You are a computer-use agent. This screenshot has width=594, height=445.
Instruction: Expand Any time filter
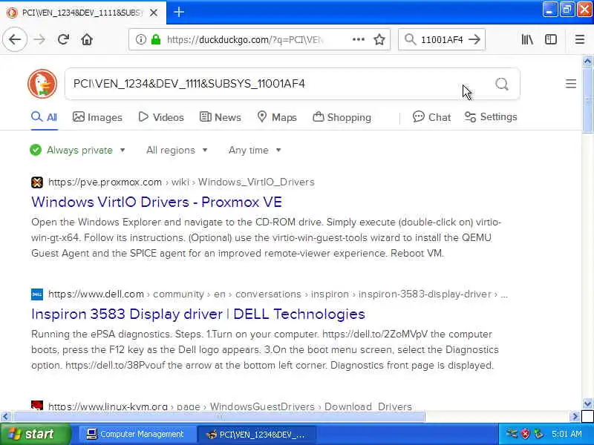[x=255, y=151]
